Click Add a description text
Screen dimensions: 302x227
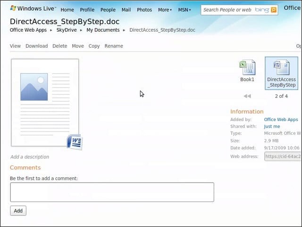click(30, 157)
